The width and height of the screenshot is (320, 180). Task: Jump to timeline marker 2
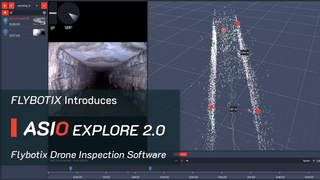tap(71, 169)
